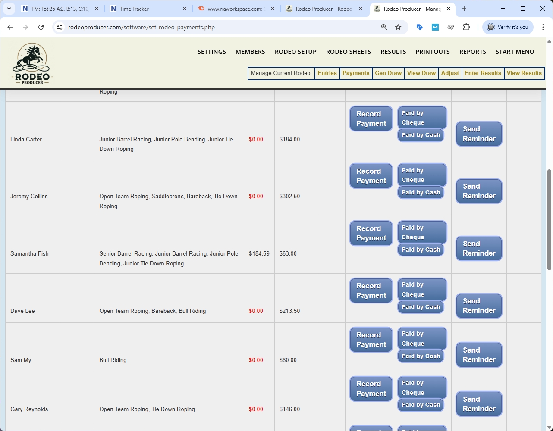Open the Chrome three-dot menu

pyautogui.click(x=543, y=27)
